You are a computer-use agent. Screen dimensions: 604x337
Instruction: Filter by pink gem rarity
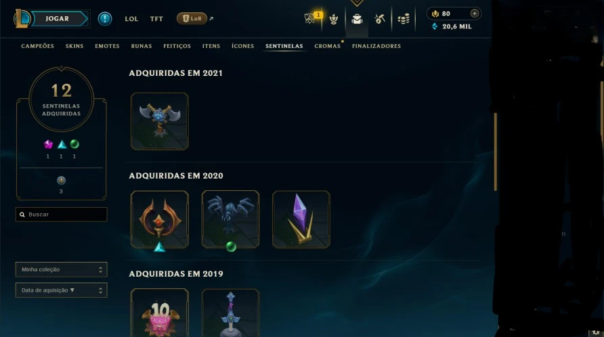click(x=48, y=144)
